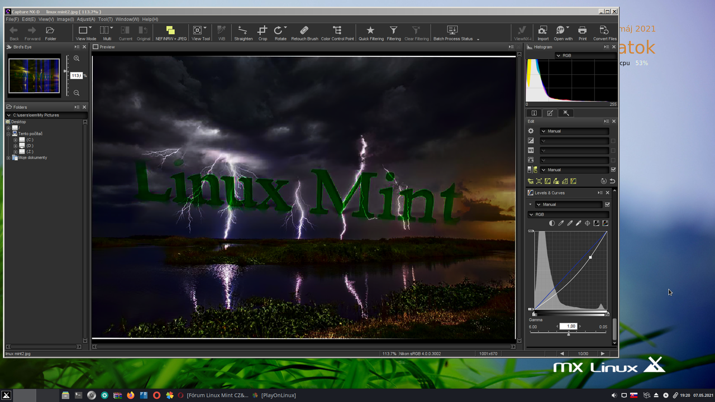The height and width of the screenshot is (402, 715).
Task: Toggle the exposure compensation row checkbox
Action: (613, 141)
